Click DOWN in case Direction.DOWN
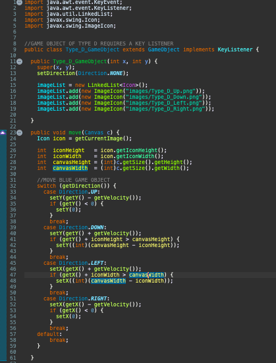Viewport: 276px width, 363px height. (97, 227)
